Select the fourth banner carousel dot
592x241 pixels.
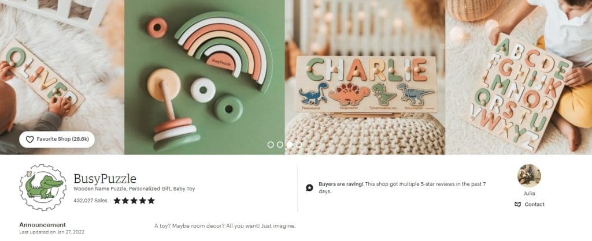299,145
